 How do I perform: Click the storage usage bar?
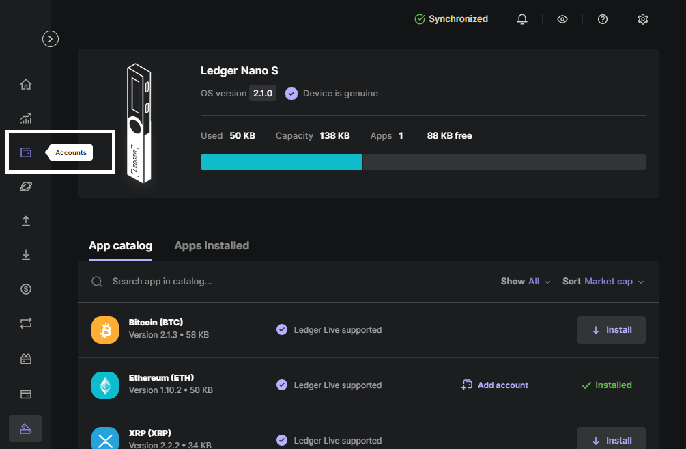coord(423,162)
